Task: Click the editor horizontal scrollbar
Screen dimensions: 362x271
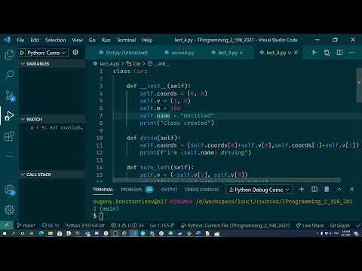Action: 227,180
